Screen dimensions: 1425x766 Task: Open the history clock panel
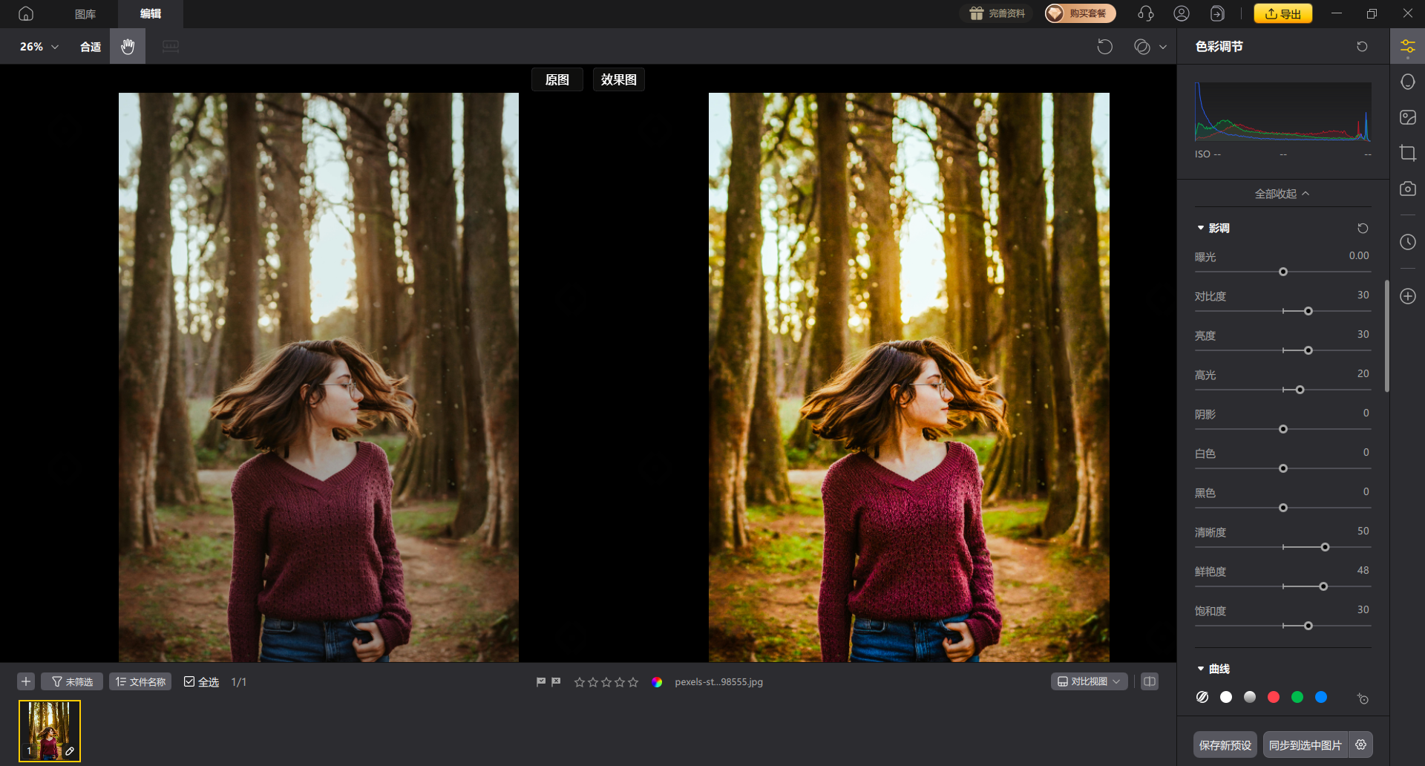tap(1407, 242)
